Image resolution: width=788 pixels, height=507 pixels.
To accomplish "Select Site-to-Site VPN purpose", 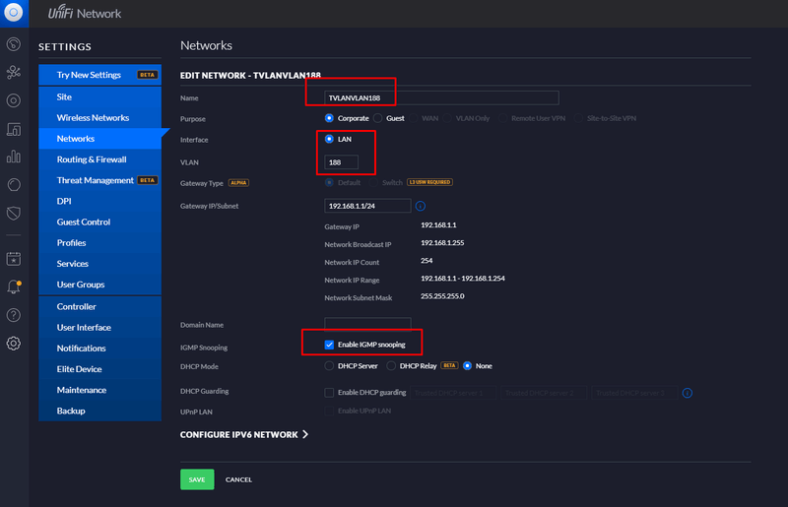I will (x=578, y=118).
